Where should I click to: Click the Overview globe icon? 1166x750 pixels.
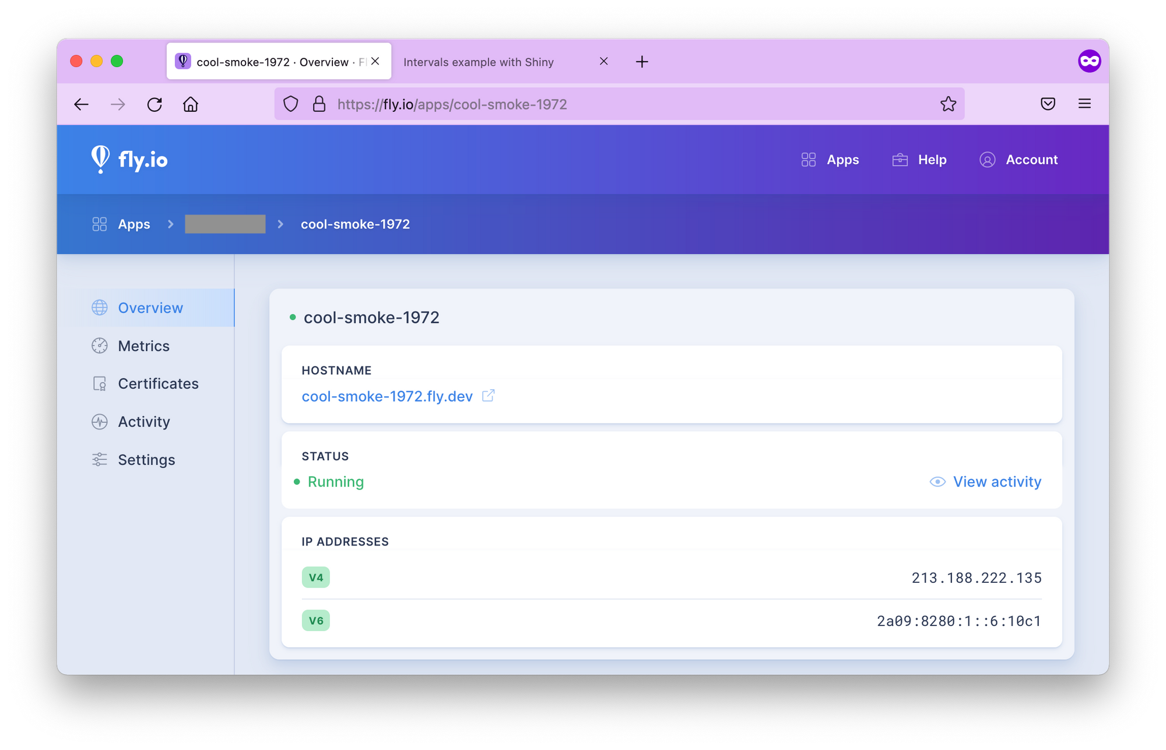tap(99, 307)
